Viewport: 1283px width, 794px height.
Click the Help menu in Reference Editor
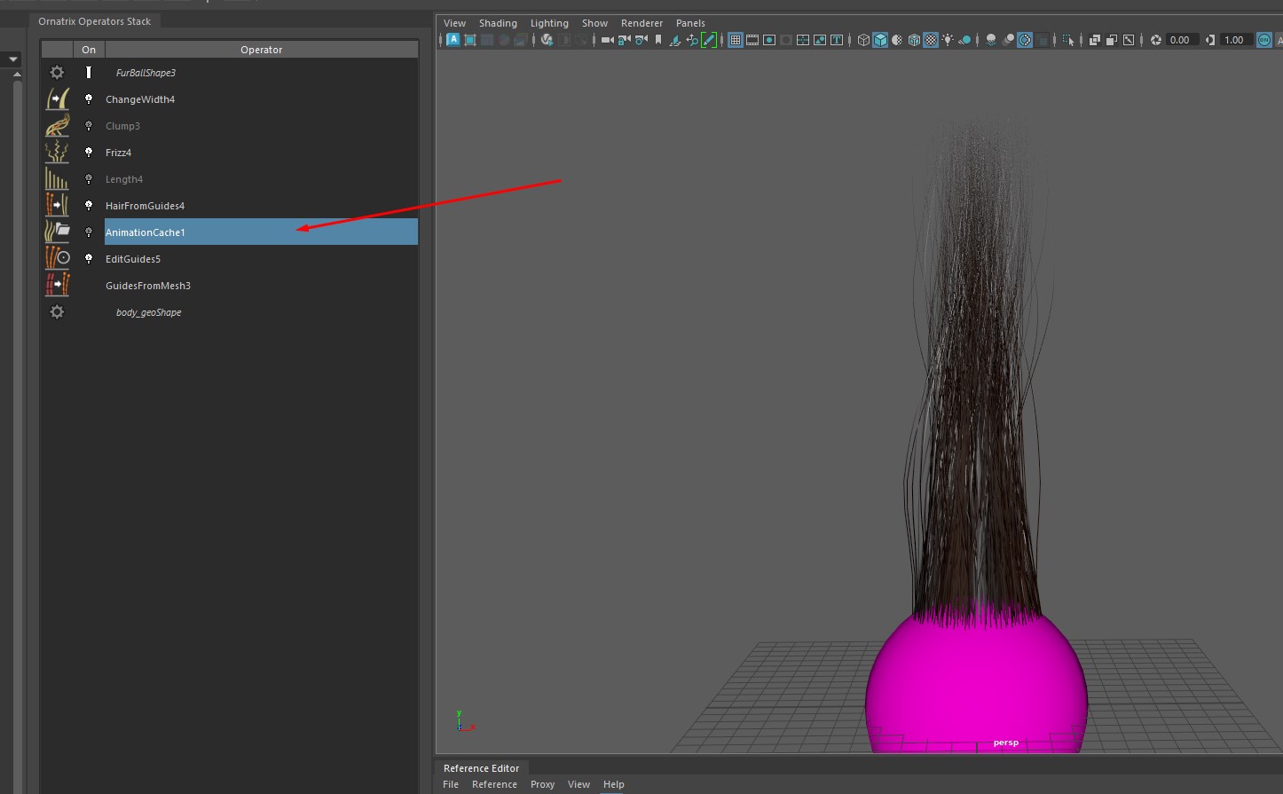[614, 784]
